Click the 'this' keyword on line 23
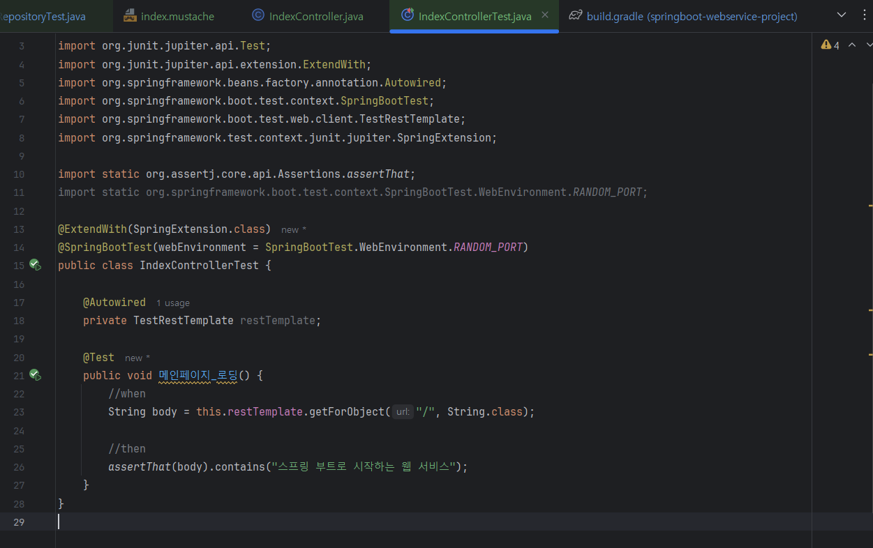 point(209,411)
